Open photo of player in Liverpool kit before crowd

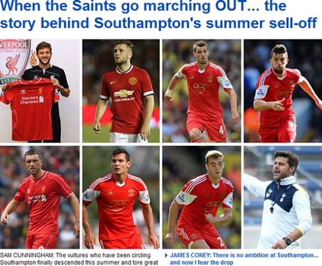click(x=39, y=198)
